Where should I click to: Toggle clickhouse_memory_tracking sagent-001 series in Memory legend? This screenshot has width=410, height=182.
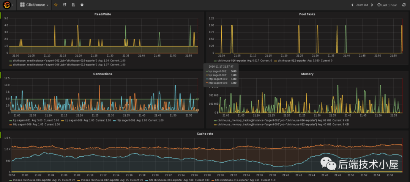[267, 120]
